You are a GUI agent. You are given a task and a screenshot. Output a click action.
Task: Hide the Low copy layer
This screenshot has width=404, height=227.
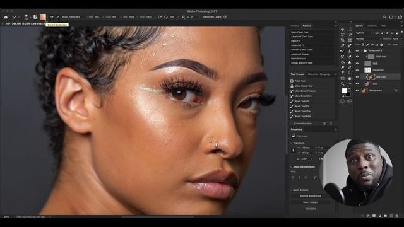[x=357, y=77]
